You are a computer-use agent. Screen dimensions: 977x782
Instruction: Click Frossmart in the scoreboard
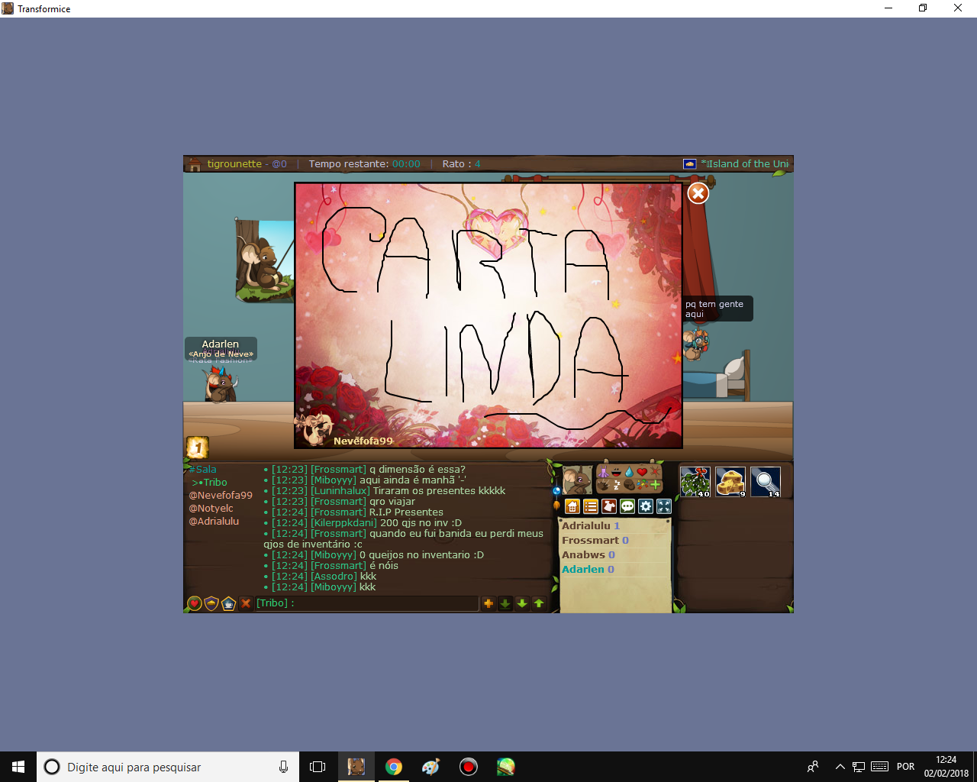point(590,541)
